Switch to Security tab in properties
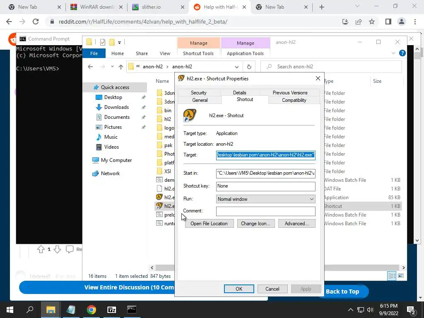Viewport: 424px width, 318px height. [198, 92]
